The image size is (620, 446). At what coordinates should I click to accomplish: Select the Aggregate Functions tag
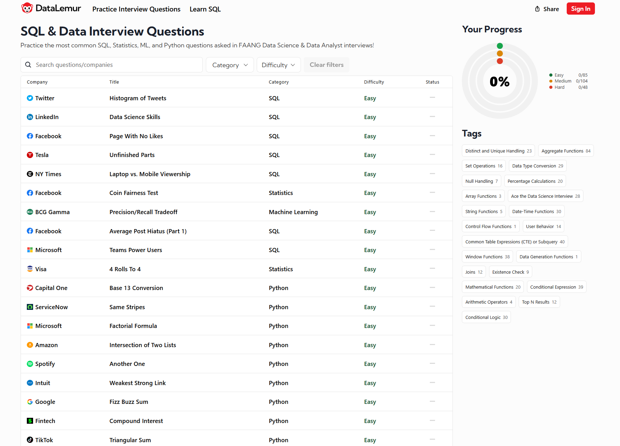pyautogui.click(x=566, y=151)
